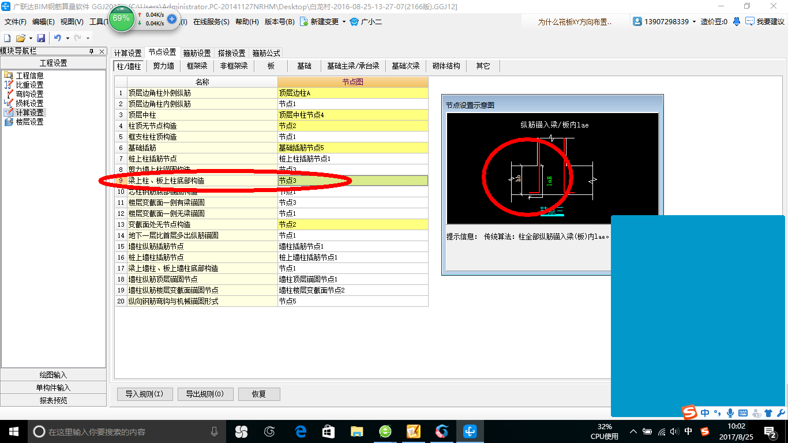Select node cell 墙柱楼层变截面节点2
Screen dimensions: 788x443
(x=353, y=290)
